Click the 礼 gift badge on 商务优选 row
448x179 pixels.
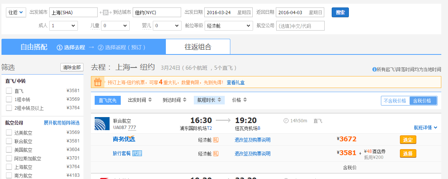click(216, 140)
